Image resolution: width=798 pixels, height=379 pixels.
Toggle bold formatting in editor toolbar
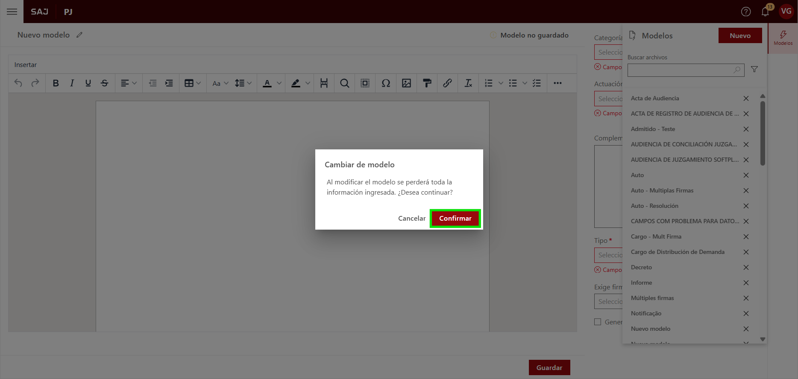[56, 83]
